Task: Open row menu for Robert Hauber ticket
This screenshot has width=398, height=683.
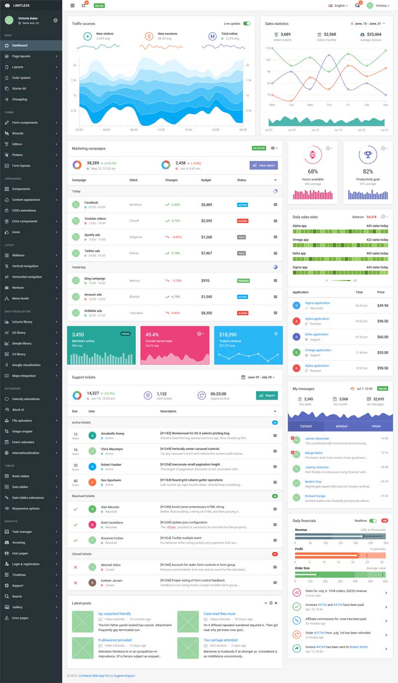Action: [275, 467]
